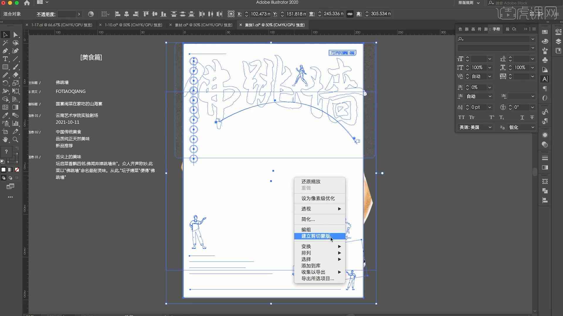
Task: Toggle Small Caps (Tt) in Character panel
Action: click(x=472, y=117)
